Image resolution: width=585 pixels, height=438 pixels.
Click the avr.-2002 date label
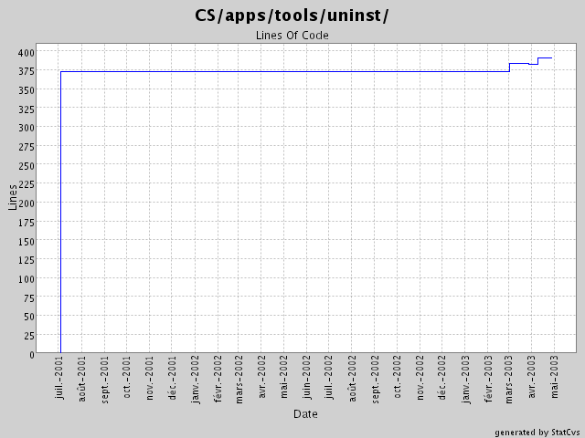click(x=262, y=377)
